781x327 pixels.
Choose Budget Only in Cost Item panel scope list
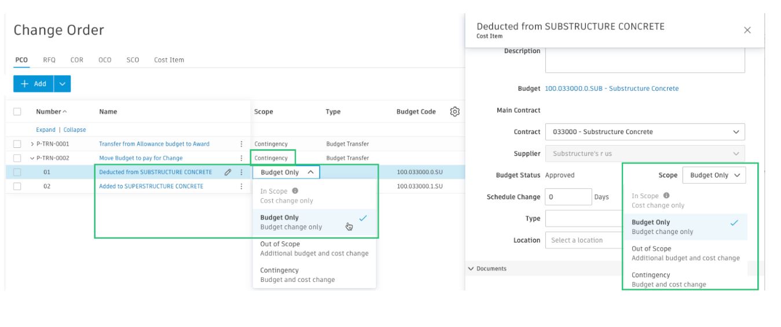coord(685,226)
